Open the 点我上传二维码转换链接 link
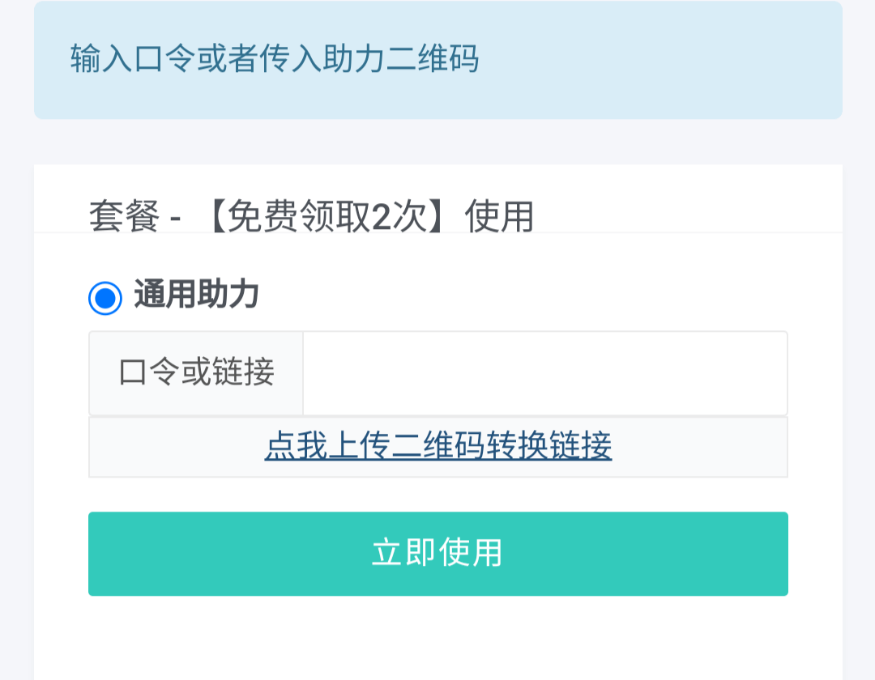The height and width of the screenshot is (680, 875). pyautogui.click(x=437, y=446)
